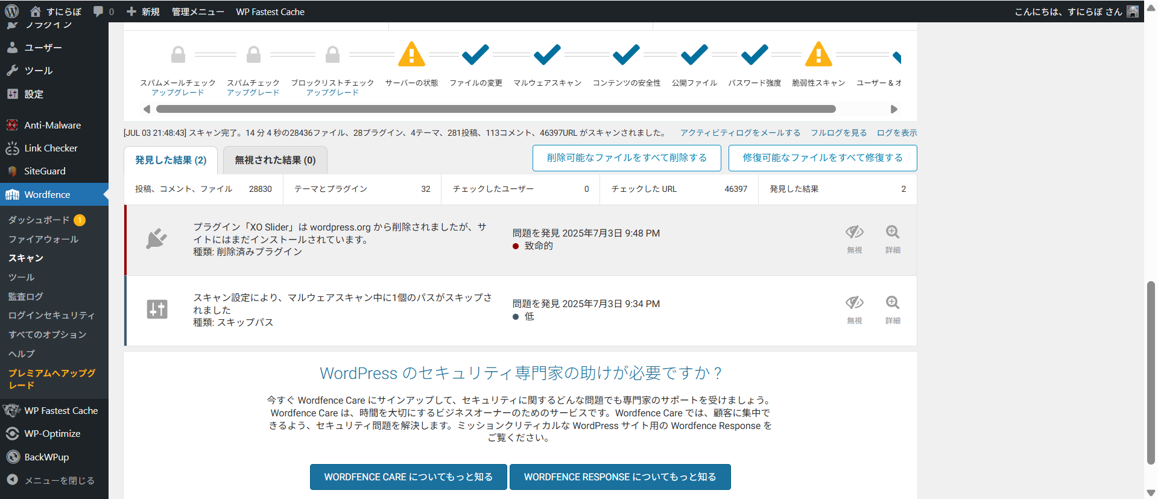Screen dimensions: 1158x499
Task: Open ログインセキュリティ submenu item
Action: pos(51,315)
